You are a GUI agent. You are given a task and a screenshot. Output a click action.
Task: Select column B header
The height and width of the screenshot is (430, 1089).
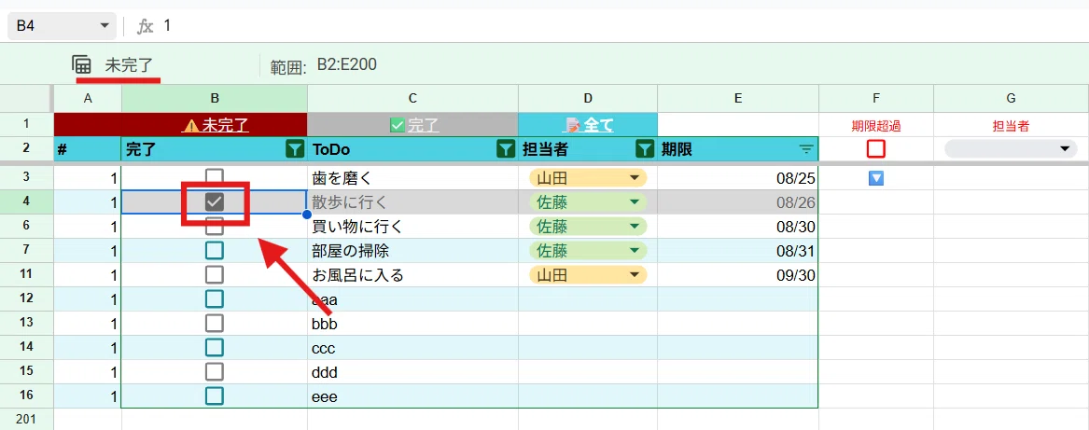tap(215, 99)
